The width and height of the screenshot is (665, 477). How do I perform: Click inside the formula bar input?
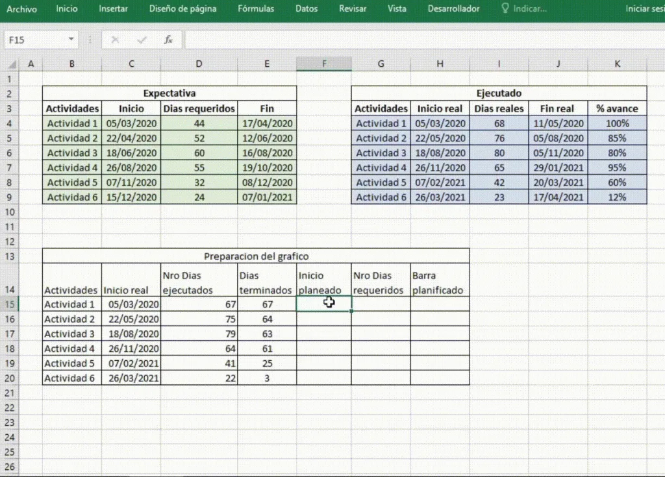425,40
